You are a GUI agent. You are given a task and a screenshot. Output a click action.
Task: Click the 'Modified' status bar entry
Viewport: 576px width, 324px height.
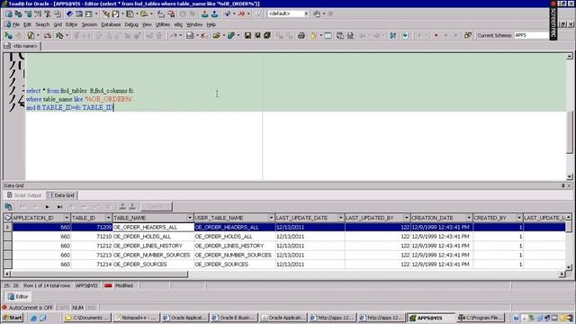click(x=124, y=285)
